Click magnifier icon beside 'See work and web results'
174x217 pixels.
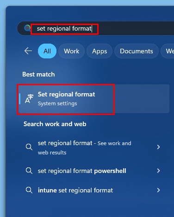point(29,147)
